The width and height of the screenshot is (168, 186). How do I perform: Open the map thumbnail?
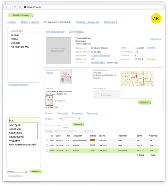tap(137, 78)
